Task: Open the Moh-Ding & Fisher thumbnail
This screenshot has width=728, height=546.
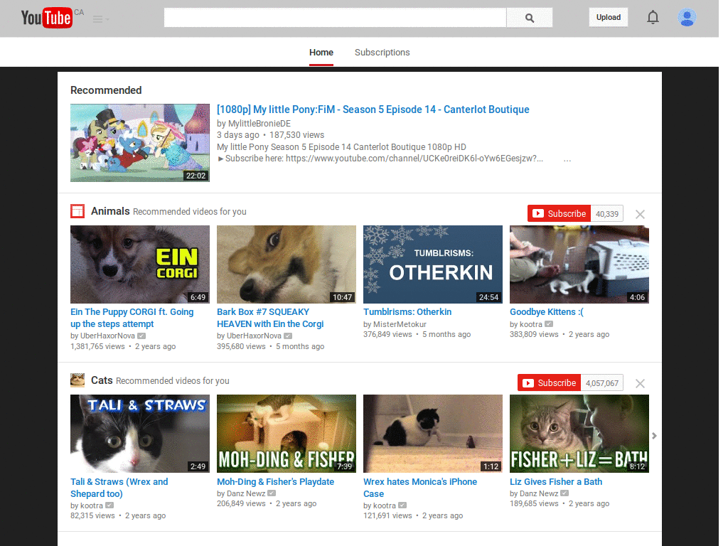Action: 286,434
